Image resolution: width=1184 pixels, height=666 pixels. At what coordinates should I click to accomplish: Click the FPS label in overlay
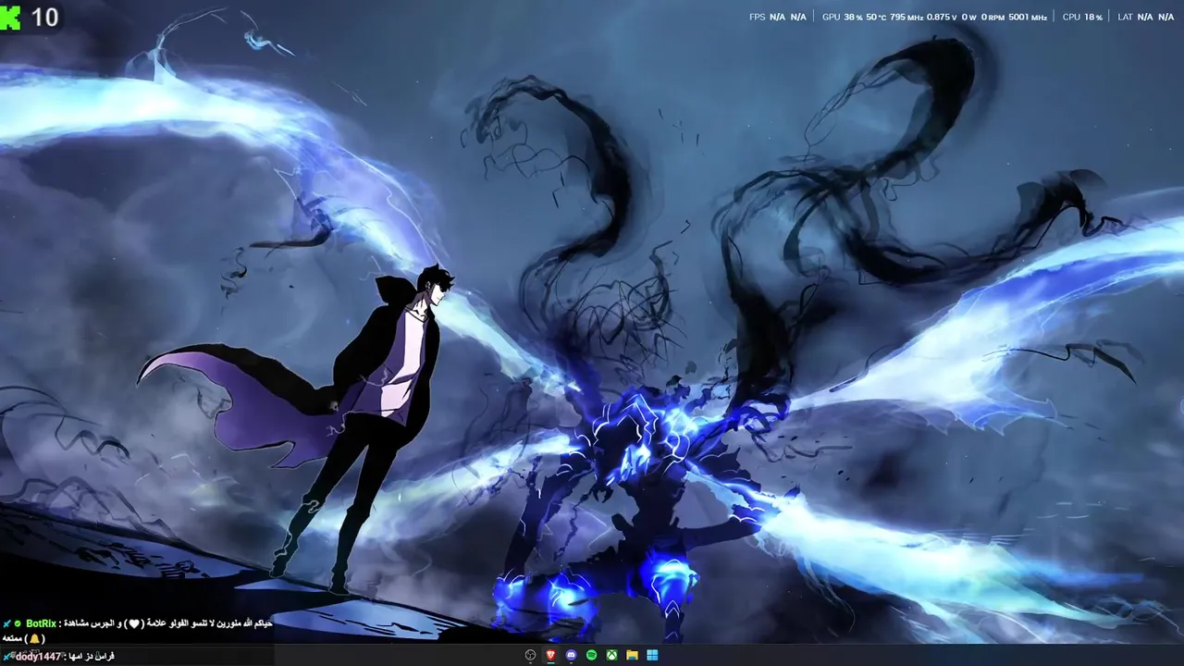tap(757, 17)
